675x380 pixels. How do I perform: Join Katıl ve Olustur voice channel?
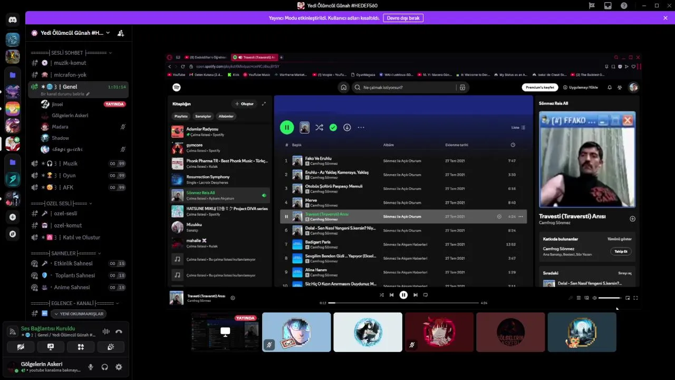tap(78, 237)
